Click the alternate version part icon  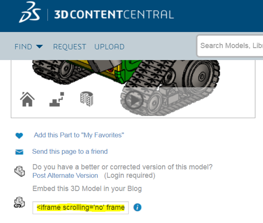(20, 171)
